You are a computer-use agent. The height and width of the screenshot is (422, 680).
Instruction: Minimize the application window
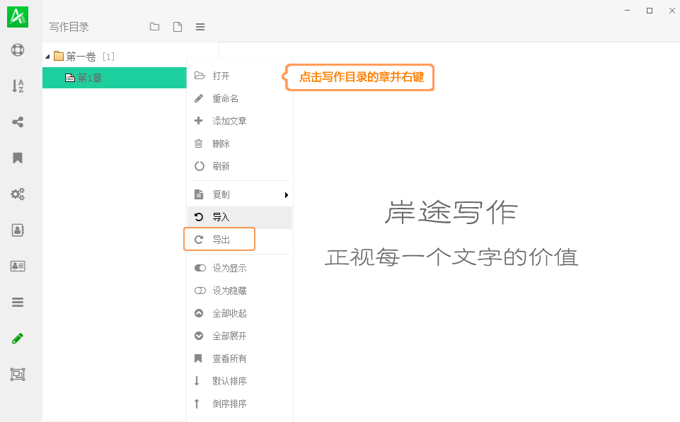point(627,11)
